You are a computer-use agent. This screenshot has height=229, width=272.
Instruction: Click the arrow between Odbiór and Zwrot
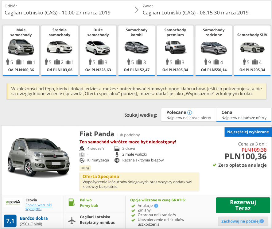pyautogui.click(x=137, y=10)
